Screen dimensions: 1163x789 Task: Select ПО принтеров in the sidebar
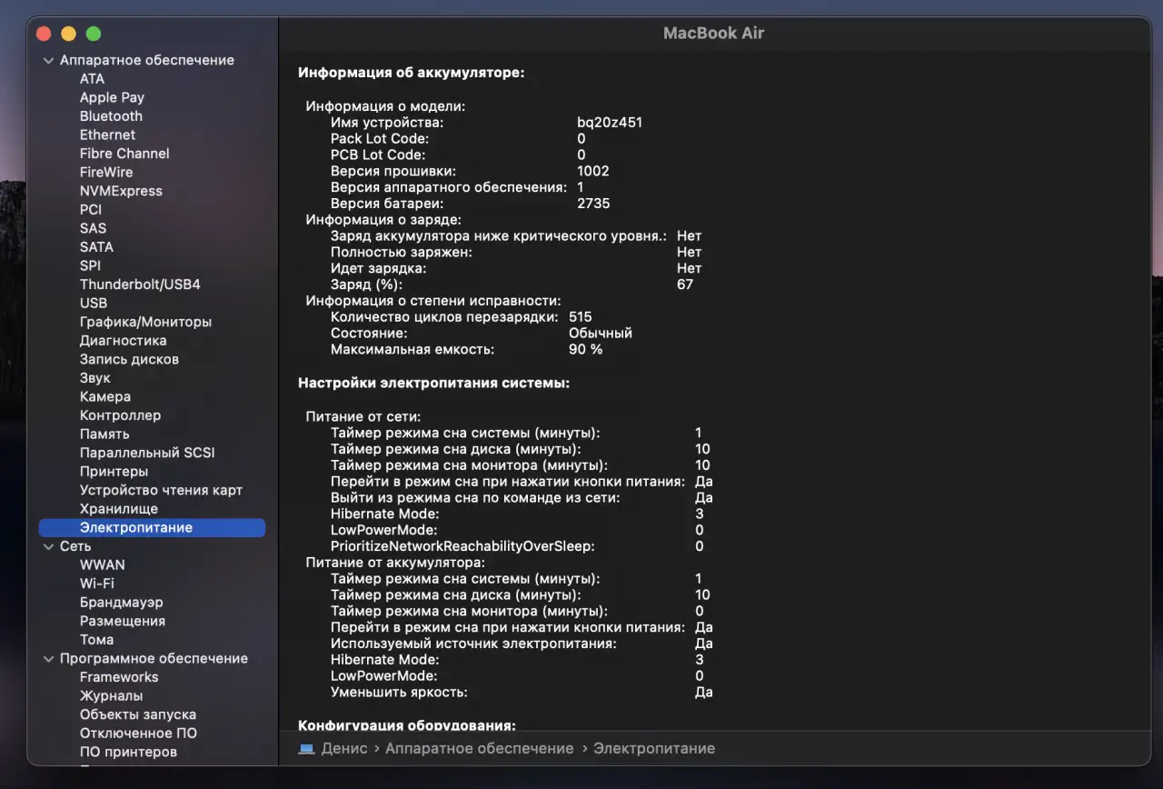tap(128, 752)
